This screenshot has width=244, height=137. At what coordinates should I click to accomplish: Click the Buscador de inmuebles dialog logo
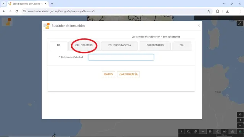[x=47, y=26]
